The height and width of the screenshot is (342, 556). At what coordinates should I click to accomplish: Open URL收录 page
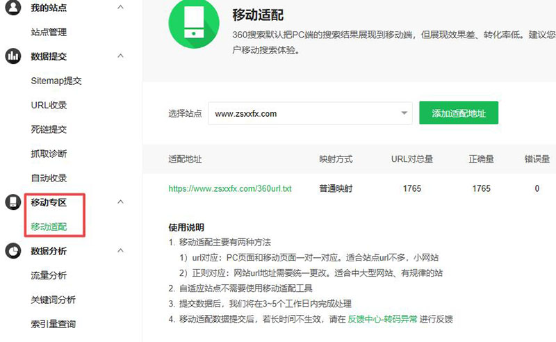click(49, 105)
